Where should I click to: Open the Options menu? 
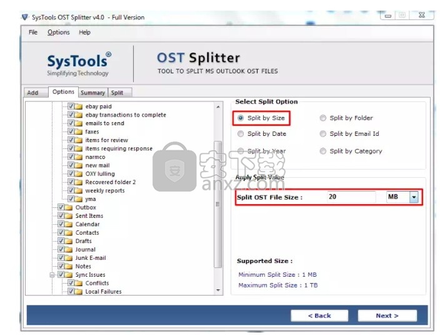[x=58, y=33]
